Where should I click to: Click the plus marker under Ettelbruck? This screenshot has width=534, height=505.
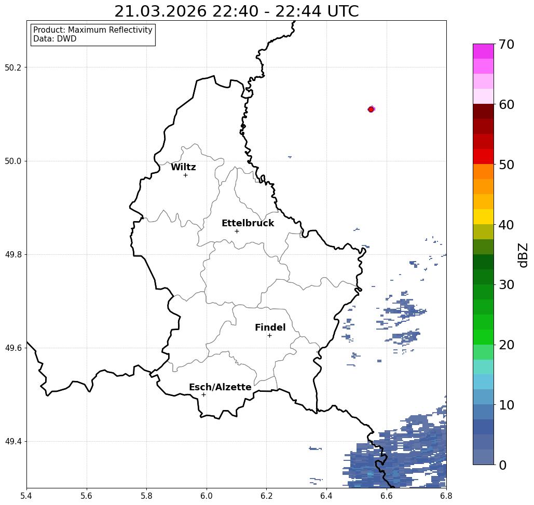pyautogui.click(x=237, y=231)
